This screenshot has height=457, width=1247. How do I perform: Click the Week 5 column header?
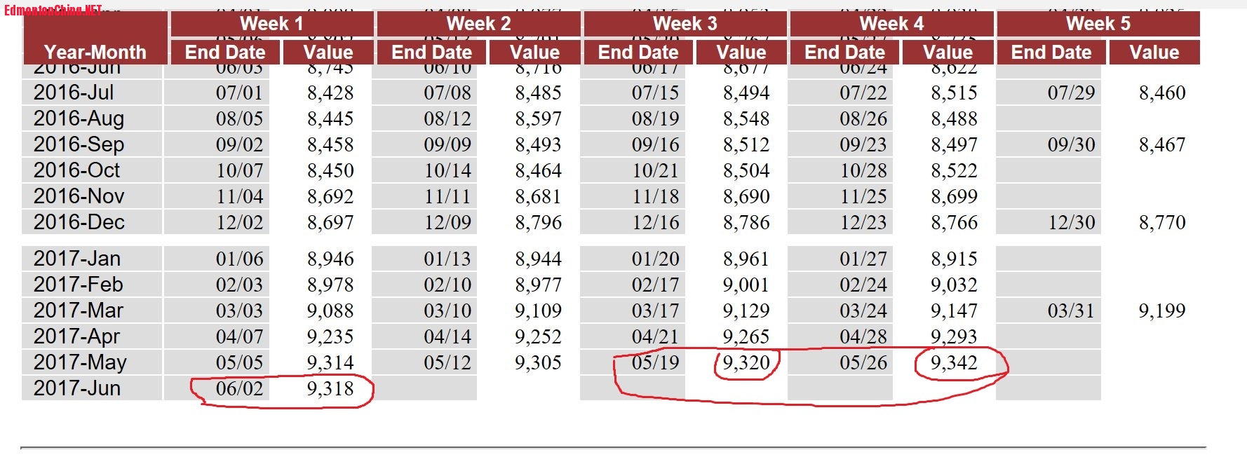coord(1098,23)
